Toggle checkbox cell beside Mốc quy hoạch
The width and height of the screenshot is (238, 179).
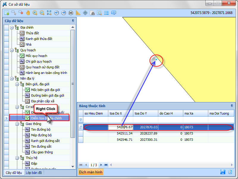coord(6,56)
